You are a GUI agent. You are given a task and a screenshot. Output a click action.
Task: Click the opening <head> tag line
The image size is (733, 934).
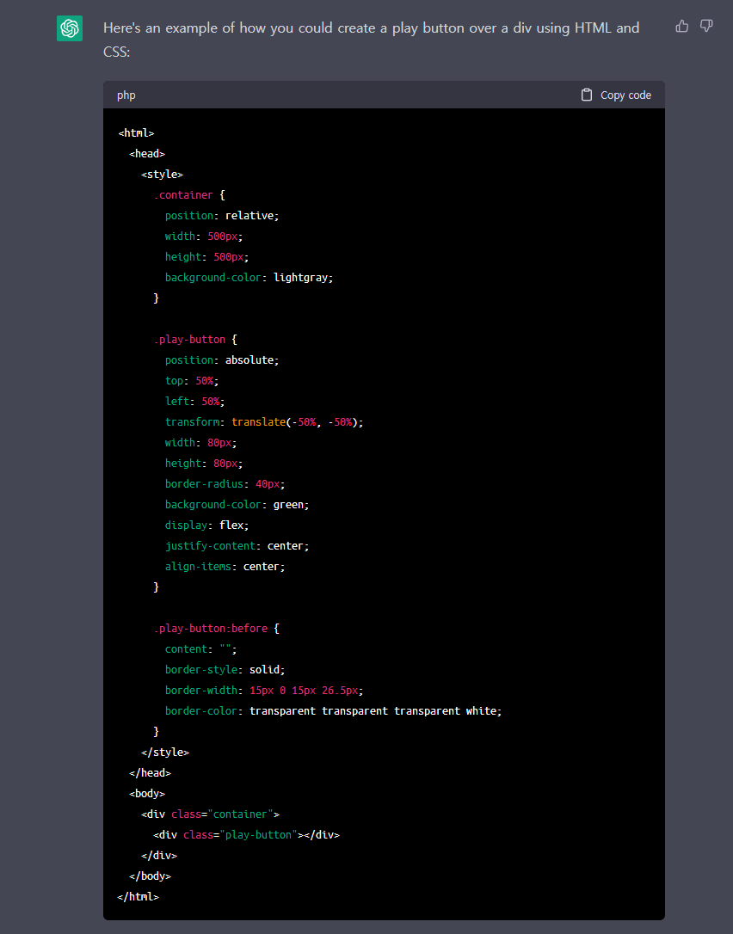(147, 154)
